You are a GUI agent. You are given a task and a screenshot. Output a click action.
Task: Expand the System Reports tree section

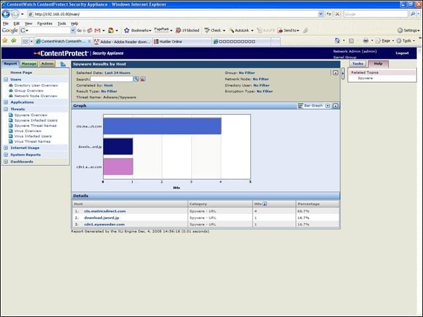coord(6,155)
